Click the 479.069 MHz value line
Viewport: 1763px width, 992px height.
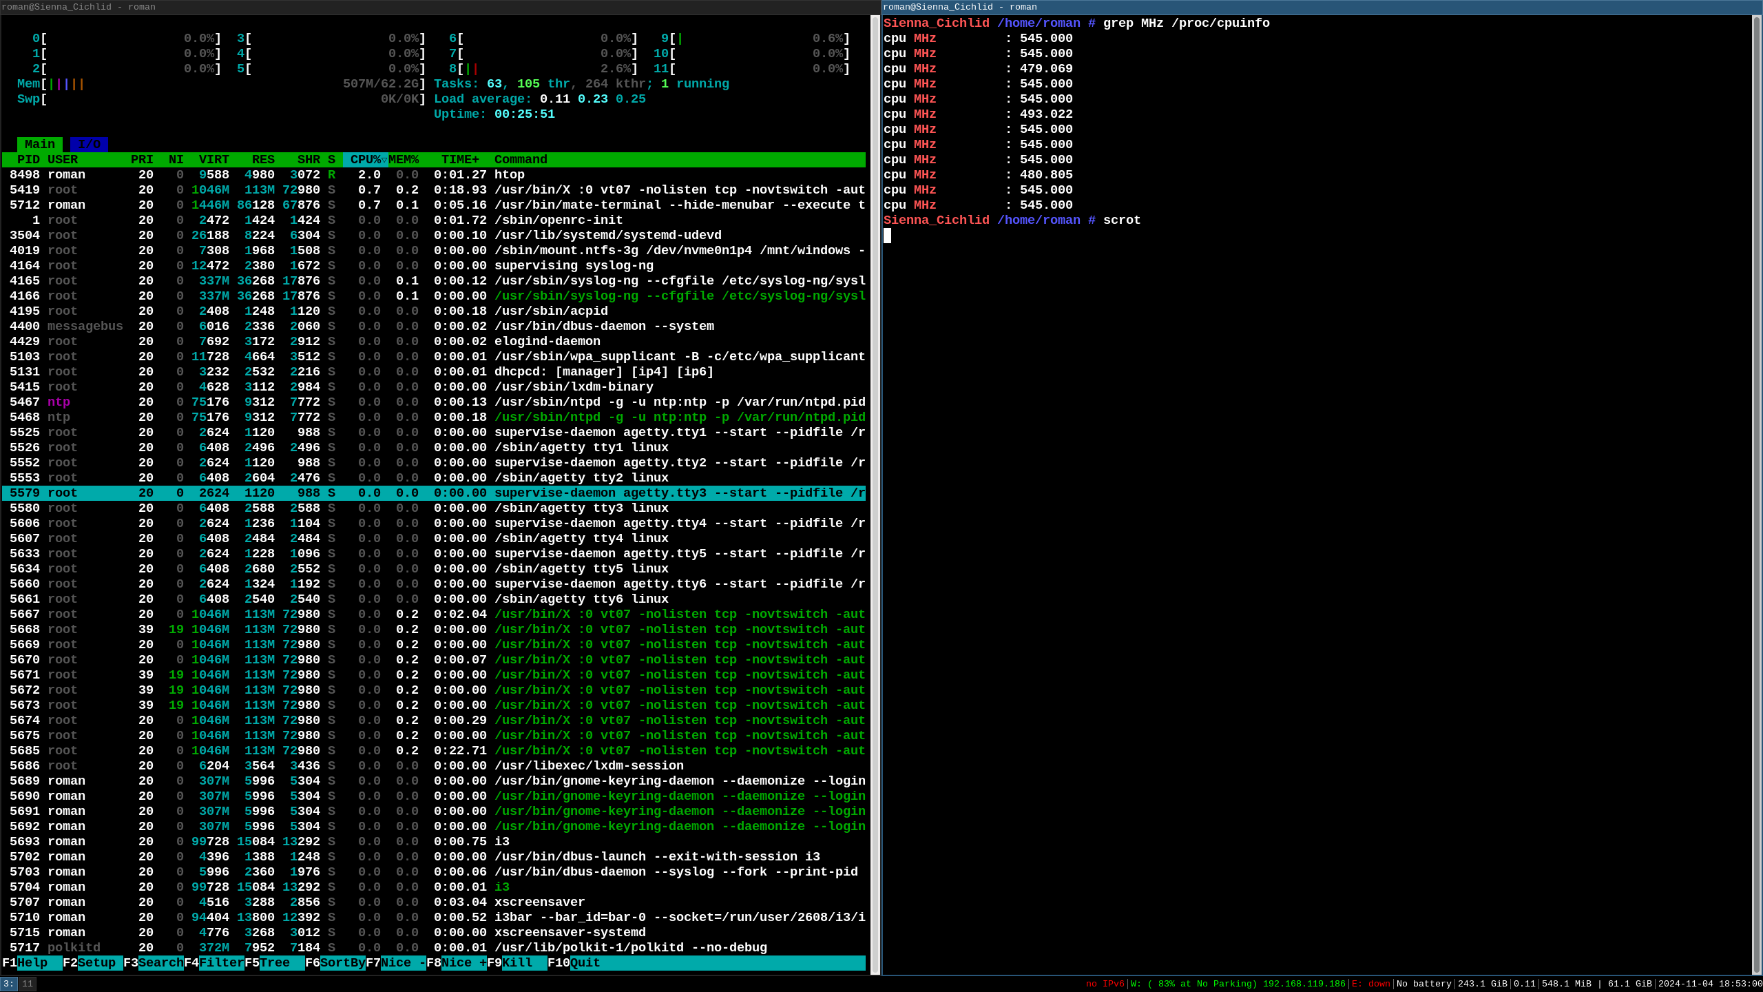coord(978,69)
